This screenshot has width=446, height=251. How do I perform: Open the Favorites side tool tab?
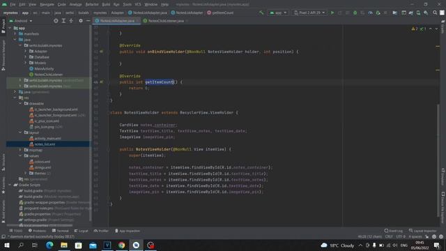[x=3, y=185]
